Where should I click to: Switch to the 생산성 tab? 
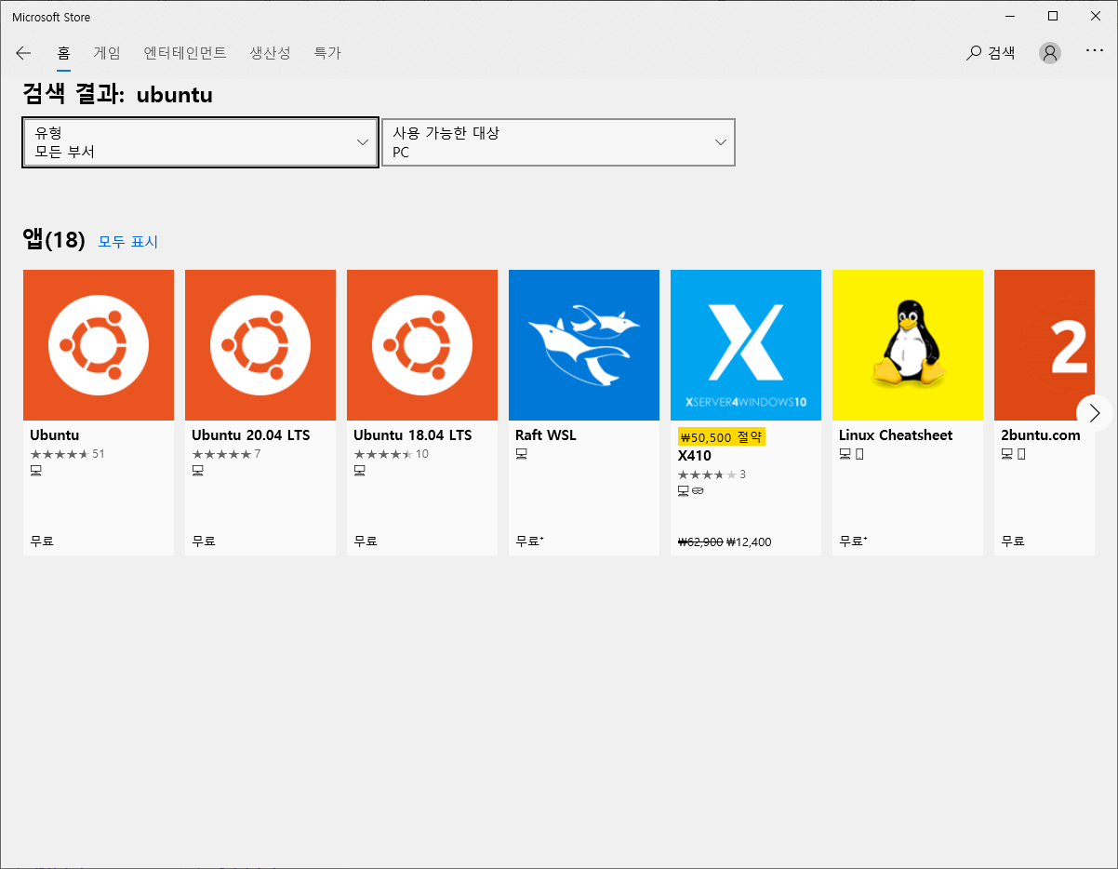click(270, 53)
